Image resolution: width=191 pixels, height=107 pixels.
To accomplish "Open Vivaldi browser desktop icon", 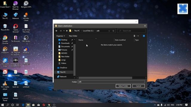I will click(x=5, y=73).
